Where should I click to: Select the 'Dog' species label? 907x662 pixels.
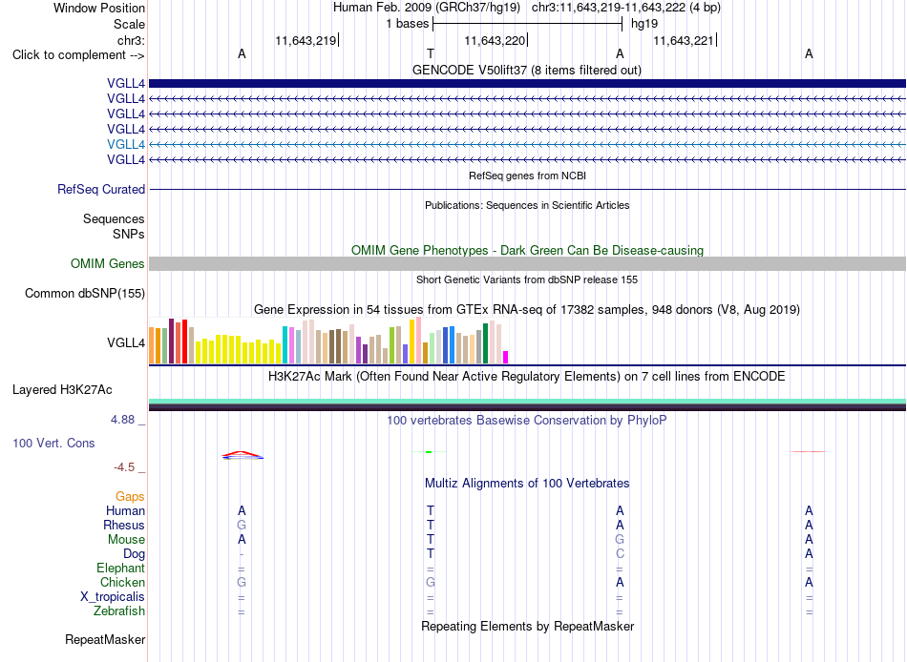(x=134, y=554)
